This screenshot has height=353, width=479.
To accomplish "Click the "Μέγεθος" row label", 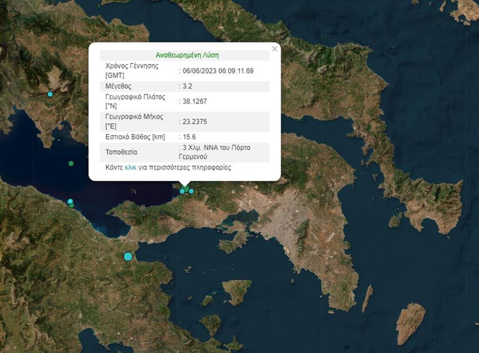I will [118, 86].
